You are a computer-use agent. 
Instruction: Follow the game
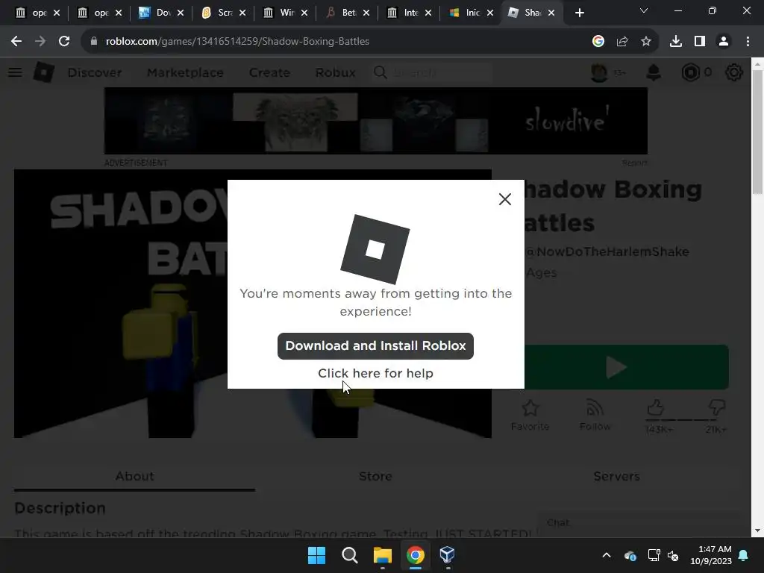(x=595, y=415)
